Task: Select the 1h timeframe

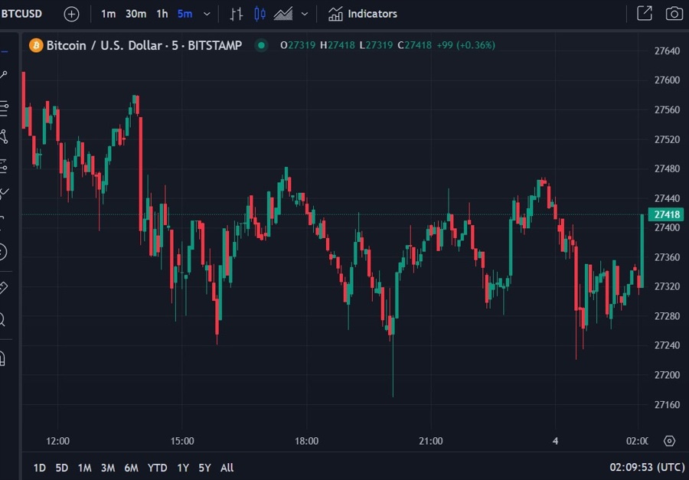Action: coord(162,14)
